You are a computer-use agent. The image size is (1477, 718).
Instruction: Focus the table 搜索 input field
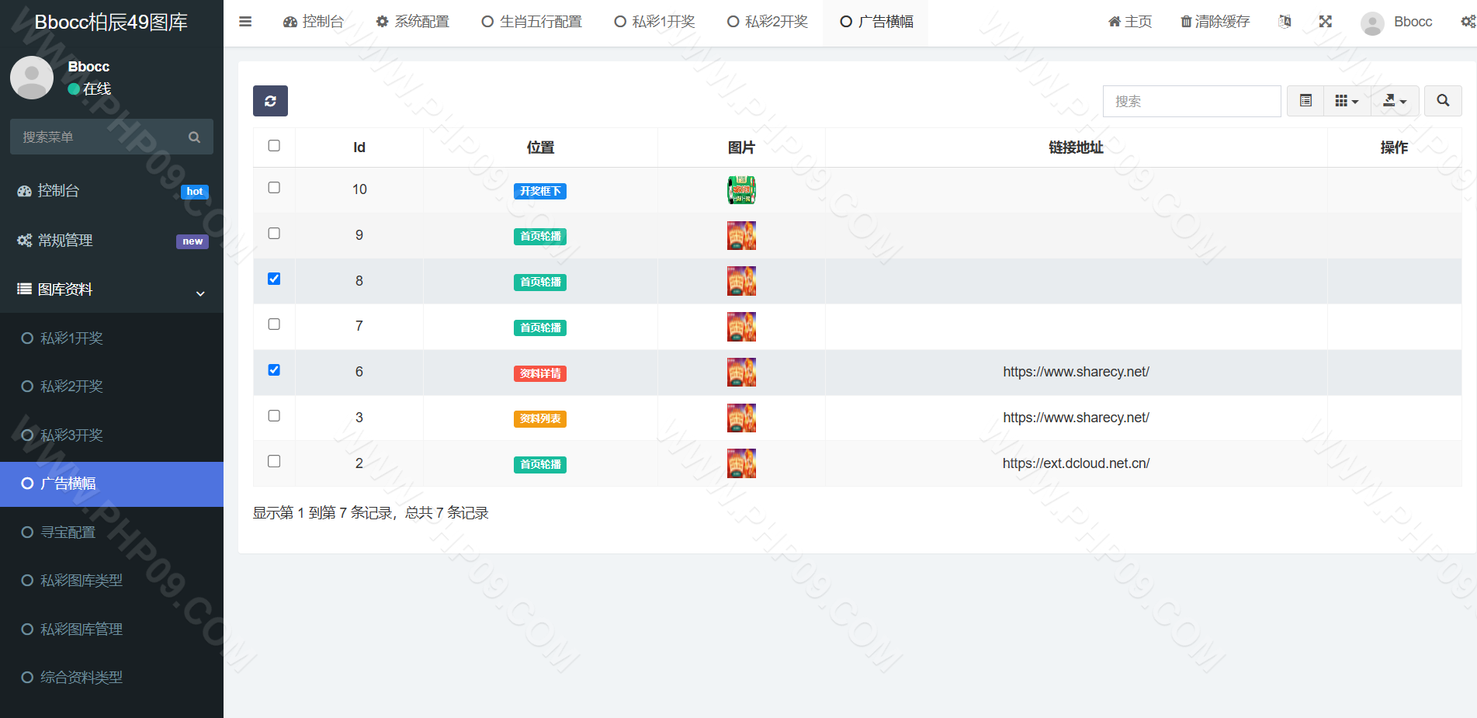pos(1191,101)
